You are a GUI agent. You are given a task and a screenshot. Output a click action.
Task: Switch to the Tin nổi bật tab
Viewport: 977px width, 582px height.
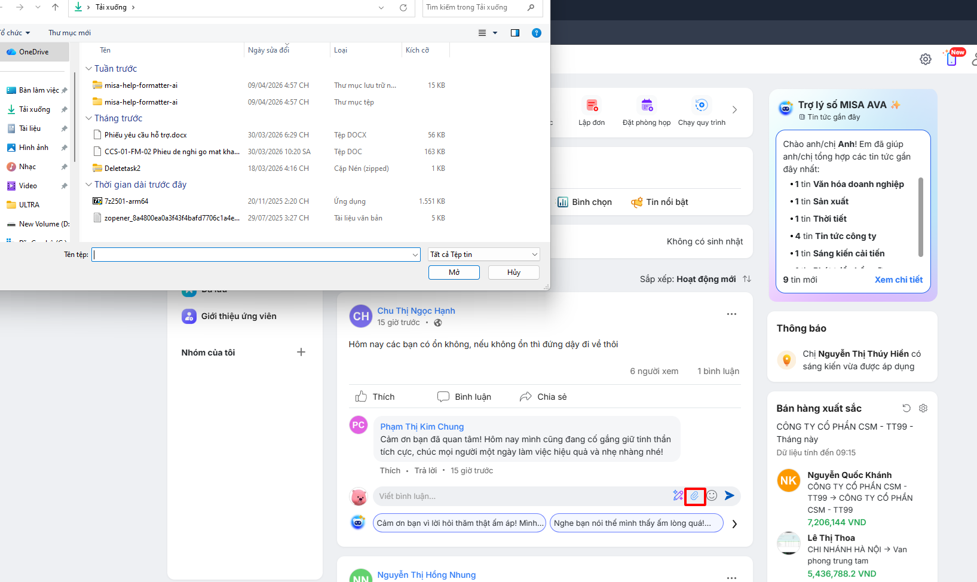660,202
